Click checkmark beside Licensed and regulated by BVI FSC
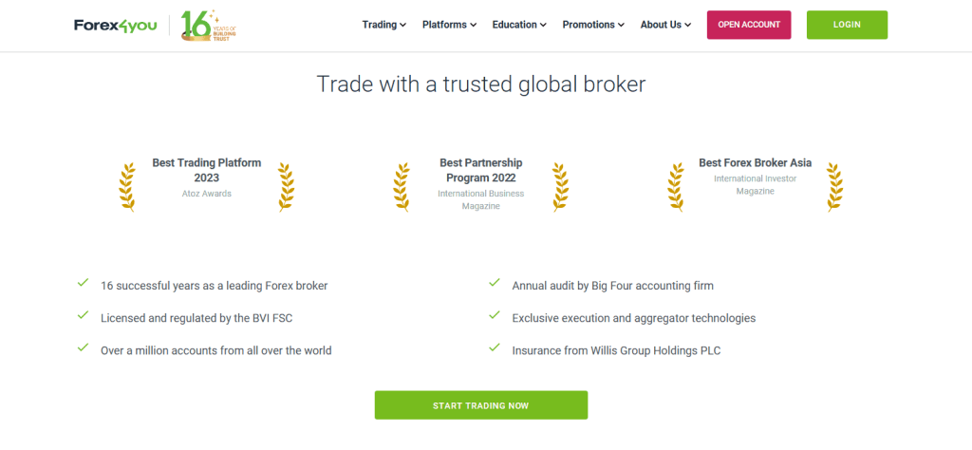972x450 pixels. (x=83, y=315)
